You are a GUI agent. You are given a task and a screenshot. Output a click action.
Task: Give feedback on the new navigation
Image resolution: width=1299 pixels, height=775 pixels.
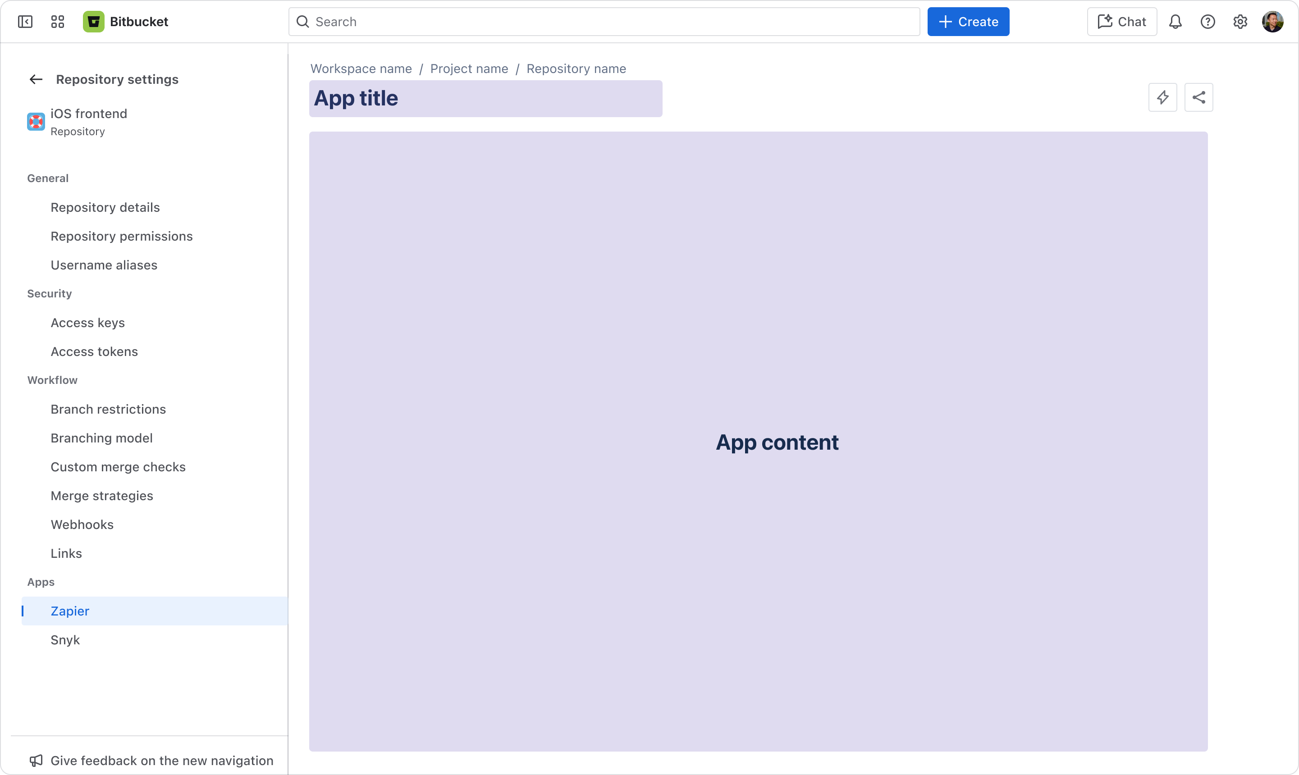[161, 761]
